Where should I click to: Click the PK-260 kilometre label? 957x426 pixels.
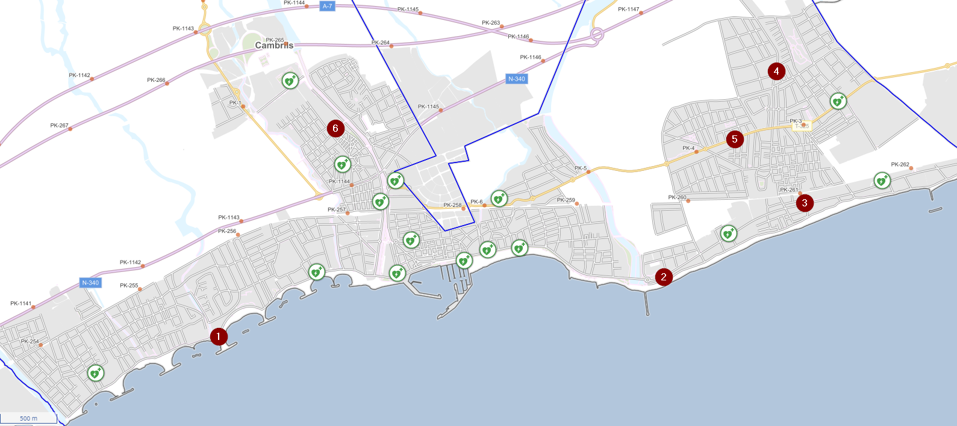tap(677, 197)
